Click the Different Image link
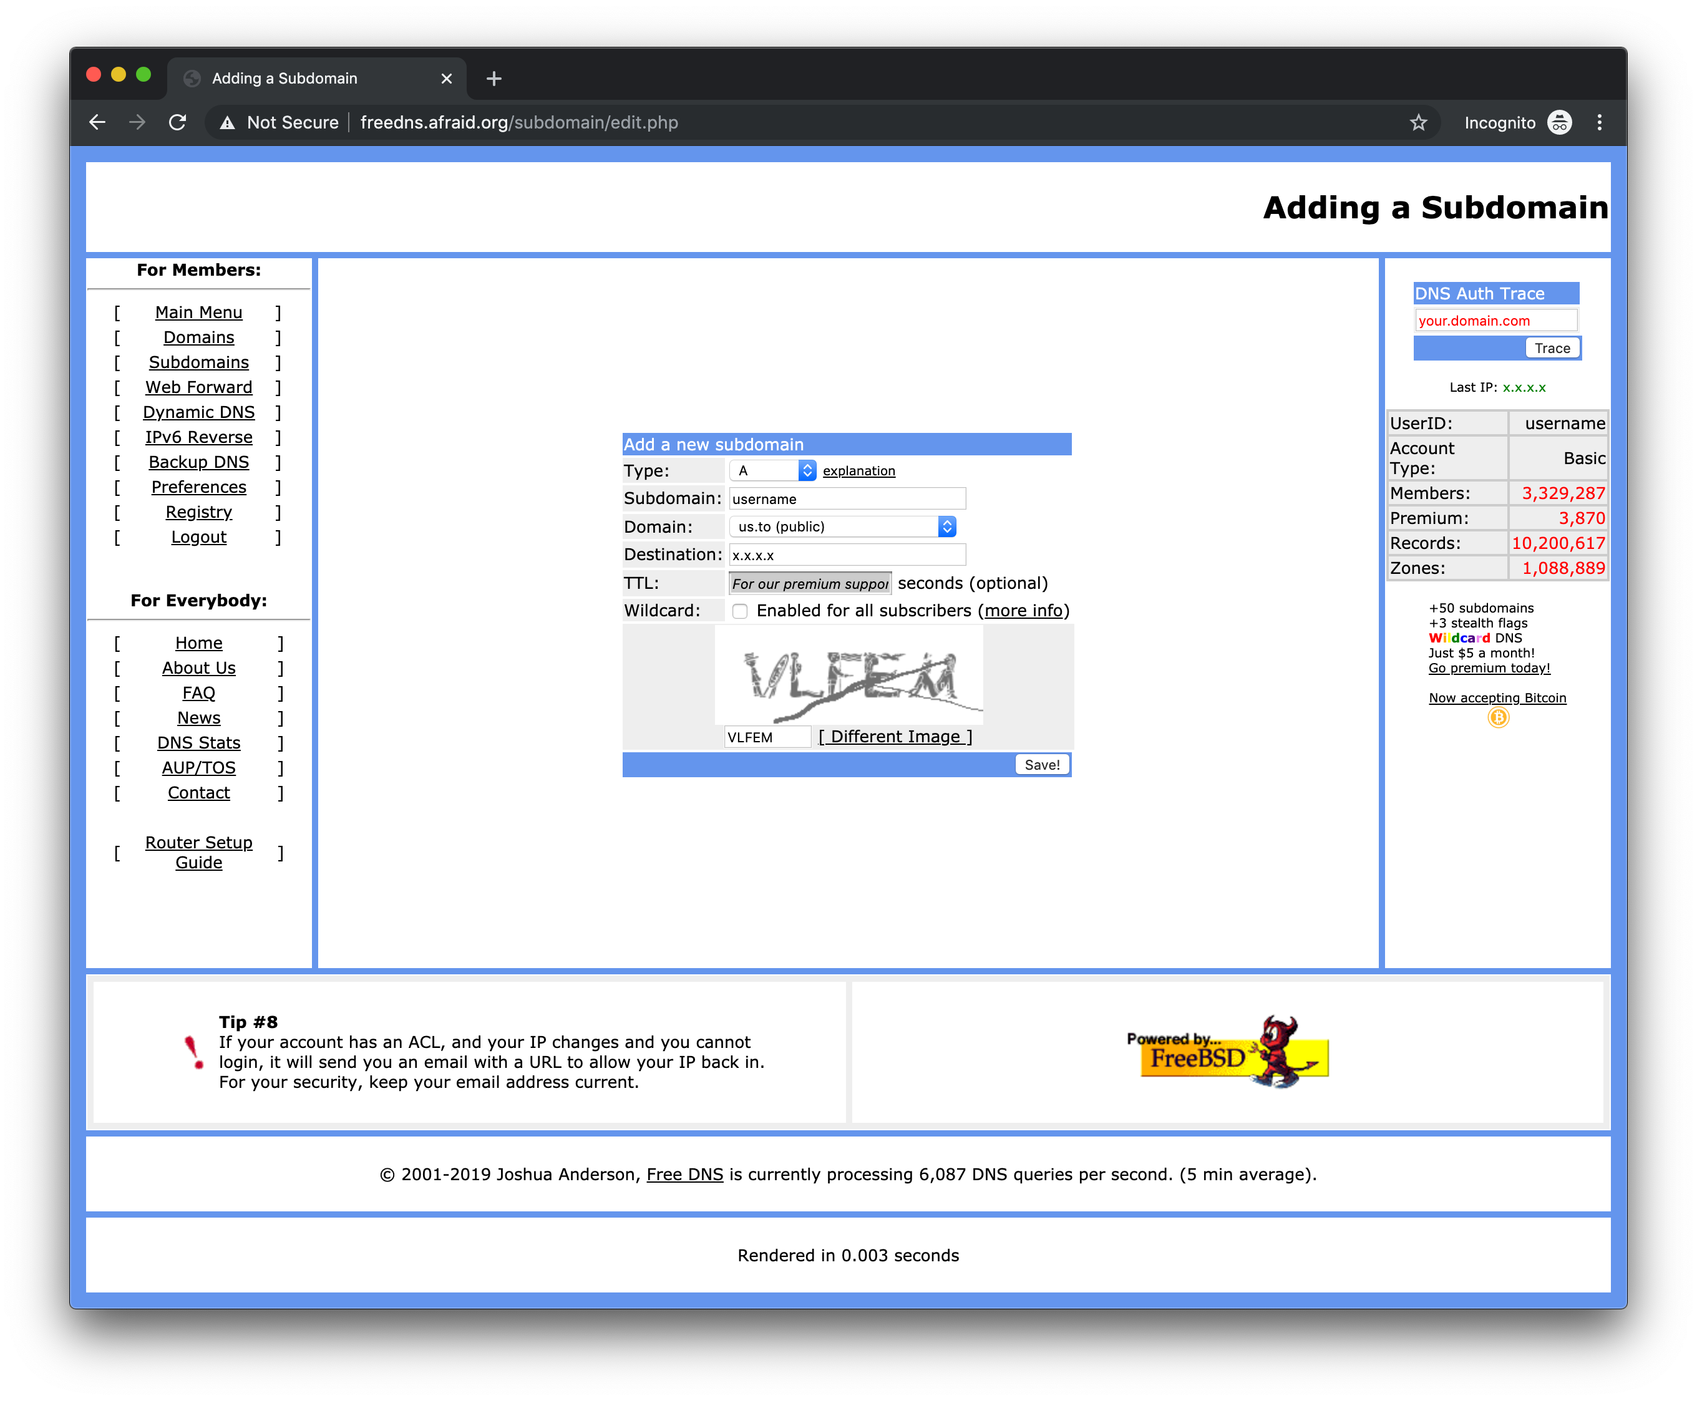This screenshot has width=1697, height=1401. pyautogui.click(x=895, y=735)
